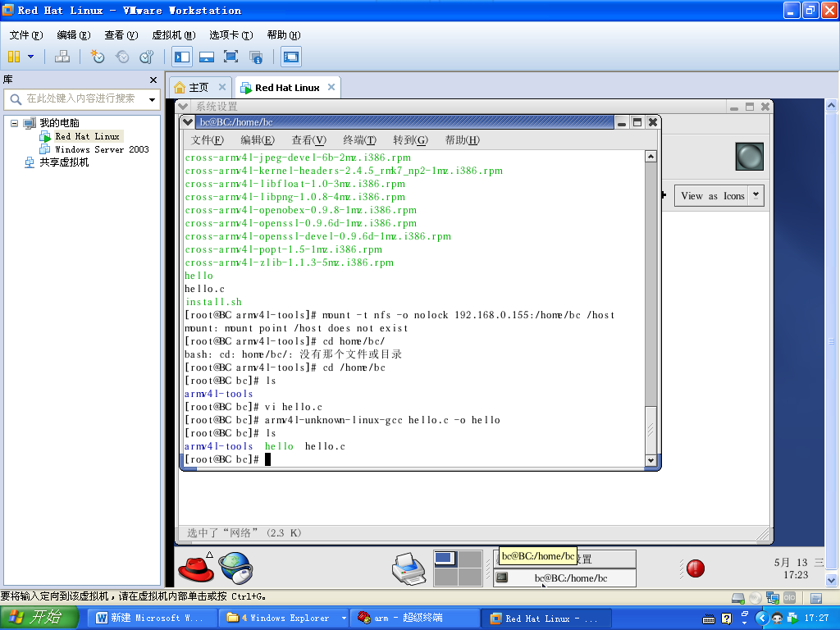The width and height of the screenshot is (840, 630).
Task: Click the terminal scrollbar up arrow
Action: [651, 157]
